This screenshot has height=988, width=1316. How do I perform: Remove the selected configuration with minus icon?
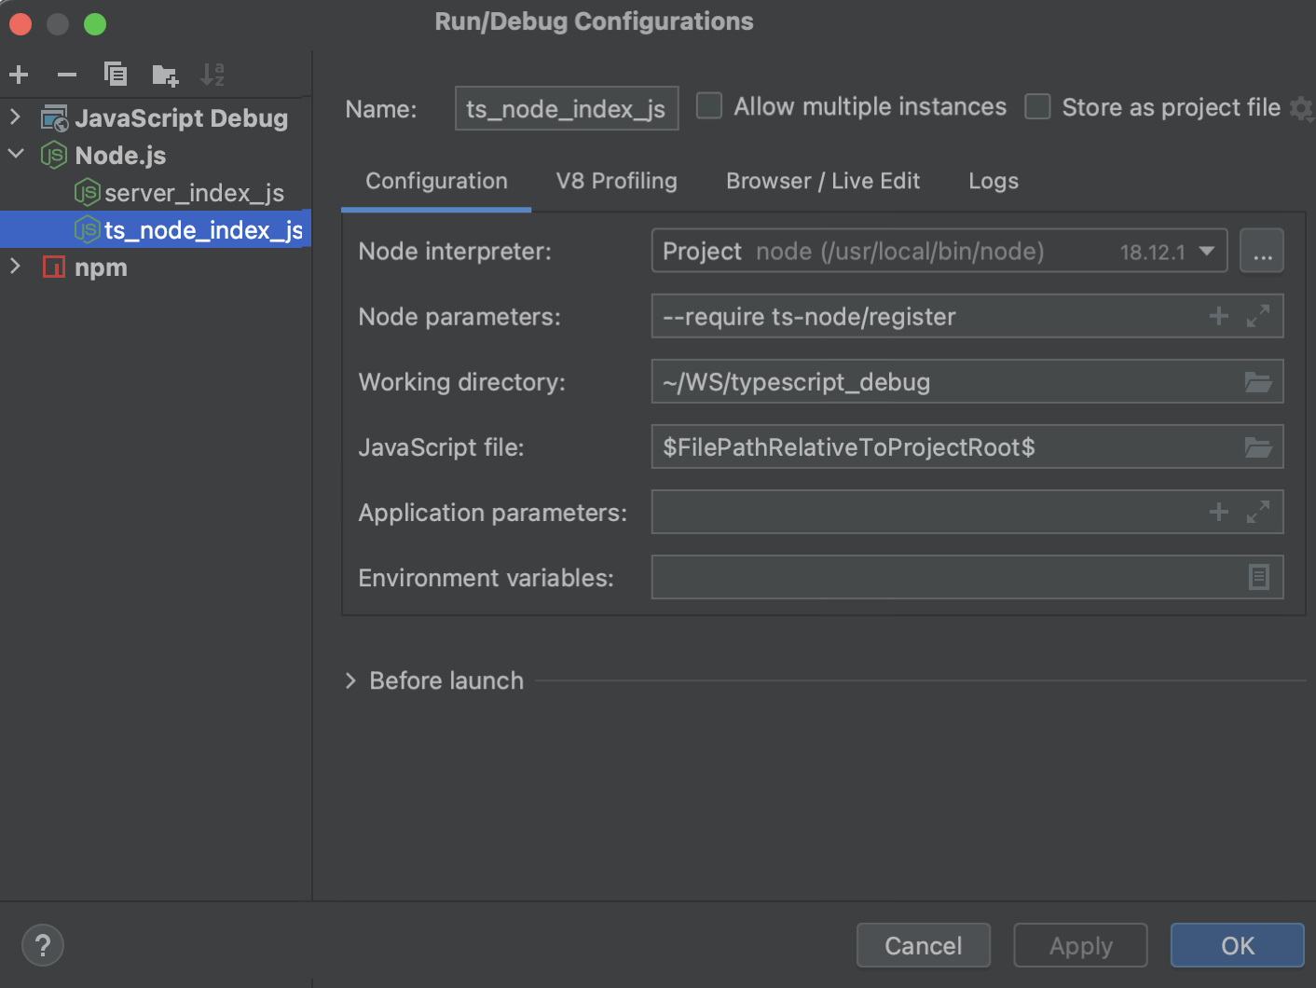67,75
